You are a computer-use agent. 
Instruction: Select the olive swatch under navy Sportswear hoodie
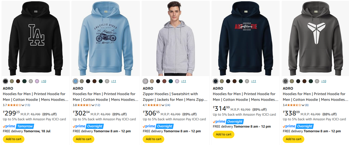point(222,81)
